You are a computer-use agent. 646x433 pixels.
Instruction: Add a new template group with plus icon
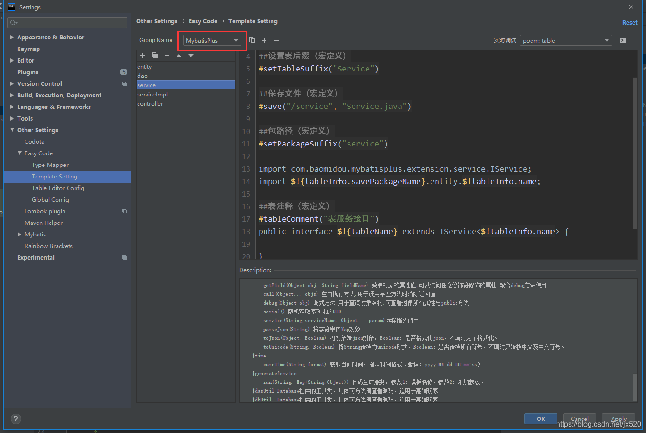[264, 40]
